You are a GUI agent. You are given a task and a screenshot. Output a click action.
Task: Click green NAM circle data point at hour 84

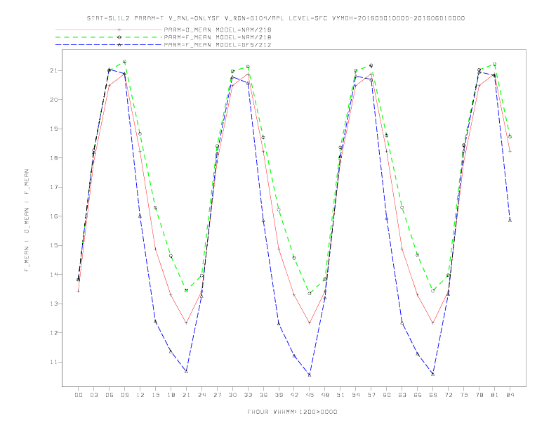tap(510, 136)
